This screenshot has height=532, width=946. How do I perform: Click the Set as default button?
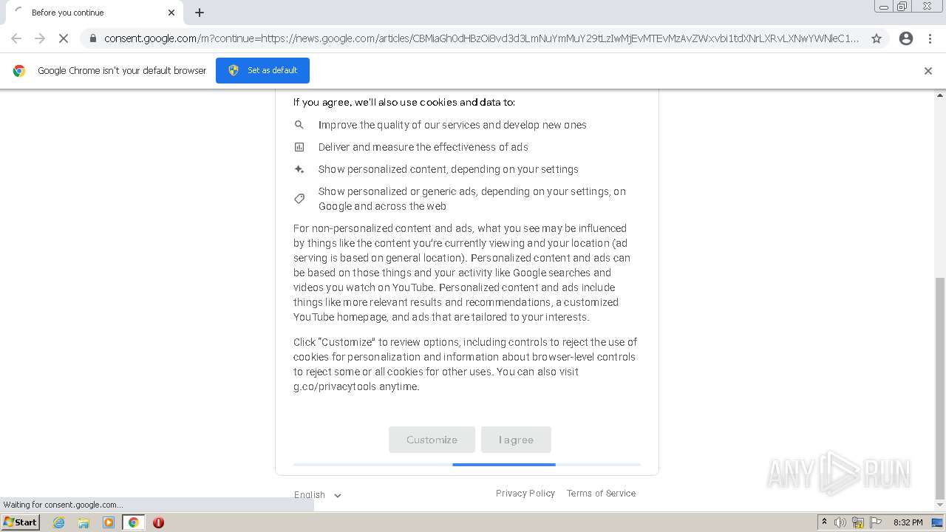coord(262,70)
